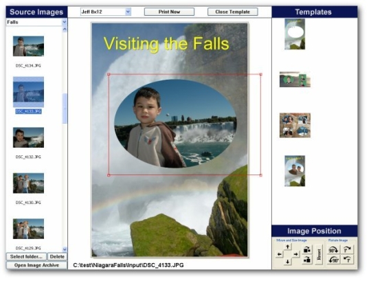Move the image up with the up arrow
Screen dimensions: 371x283
(x=287, y=247)
